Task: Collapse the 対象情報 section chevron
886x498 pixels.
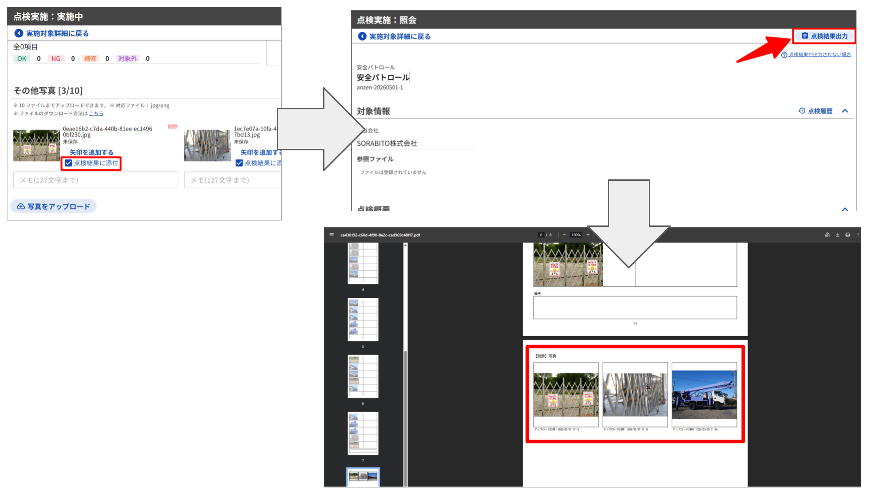Action: pos(845,111)
